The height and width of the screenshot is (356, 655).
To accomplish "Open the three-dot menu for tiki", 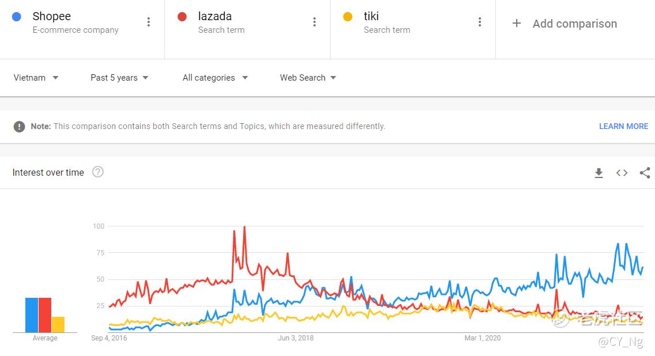I will click(x=479, y=22).
